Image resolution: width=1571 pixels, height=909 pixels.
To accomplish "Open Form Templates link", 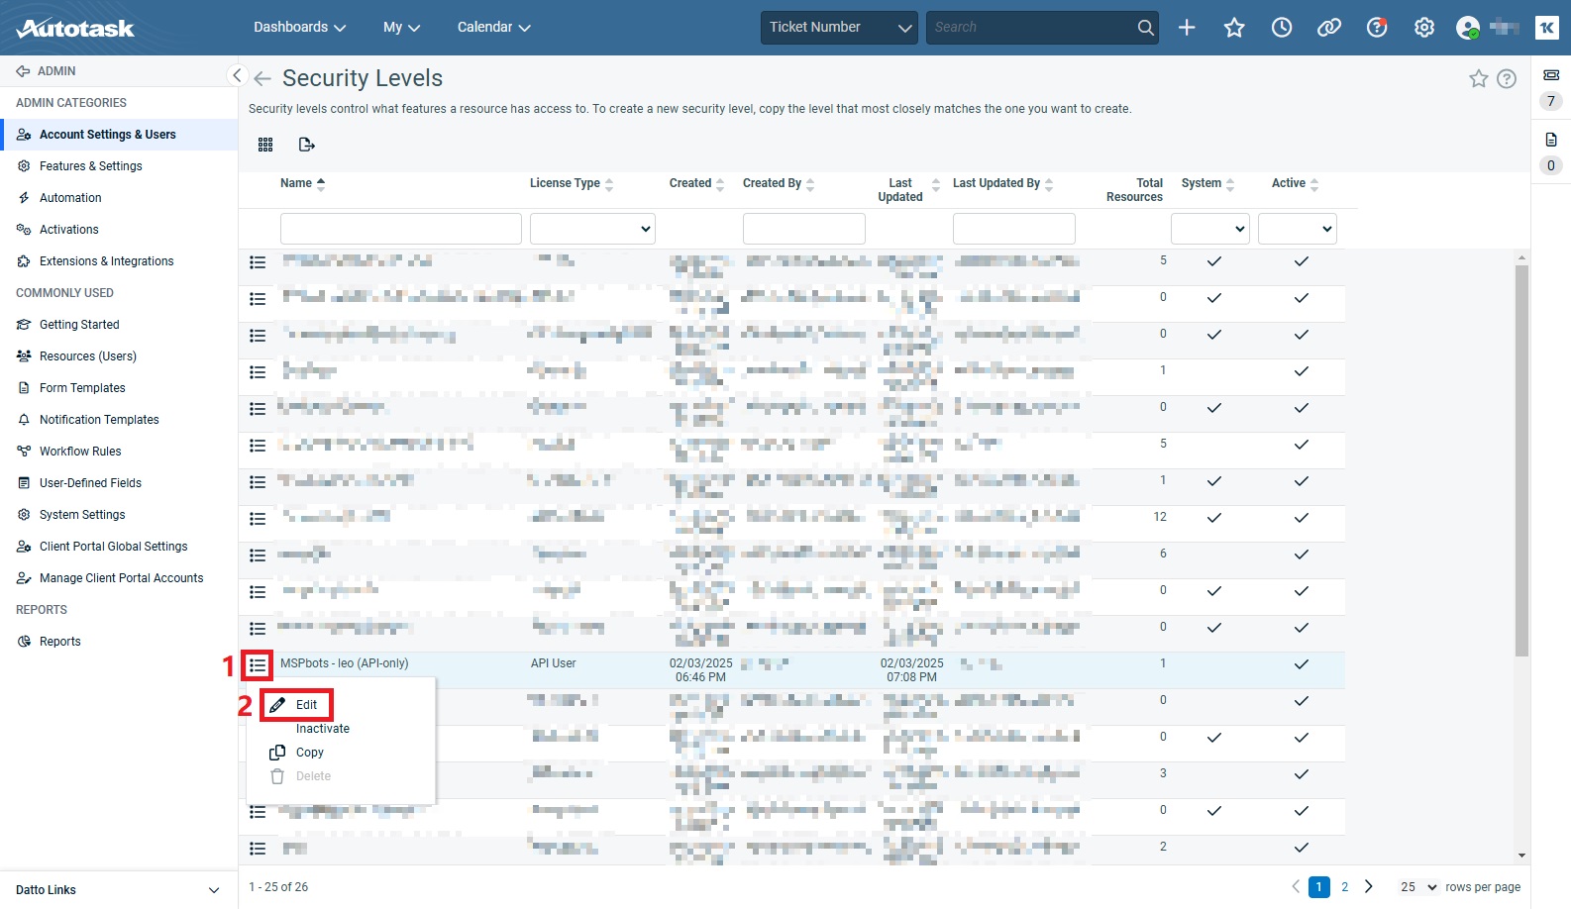I will click(82, 388).
